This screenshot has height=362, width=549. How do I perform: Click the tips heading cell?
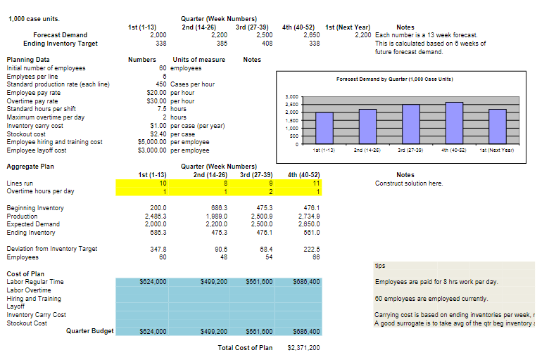[380, 266]
